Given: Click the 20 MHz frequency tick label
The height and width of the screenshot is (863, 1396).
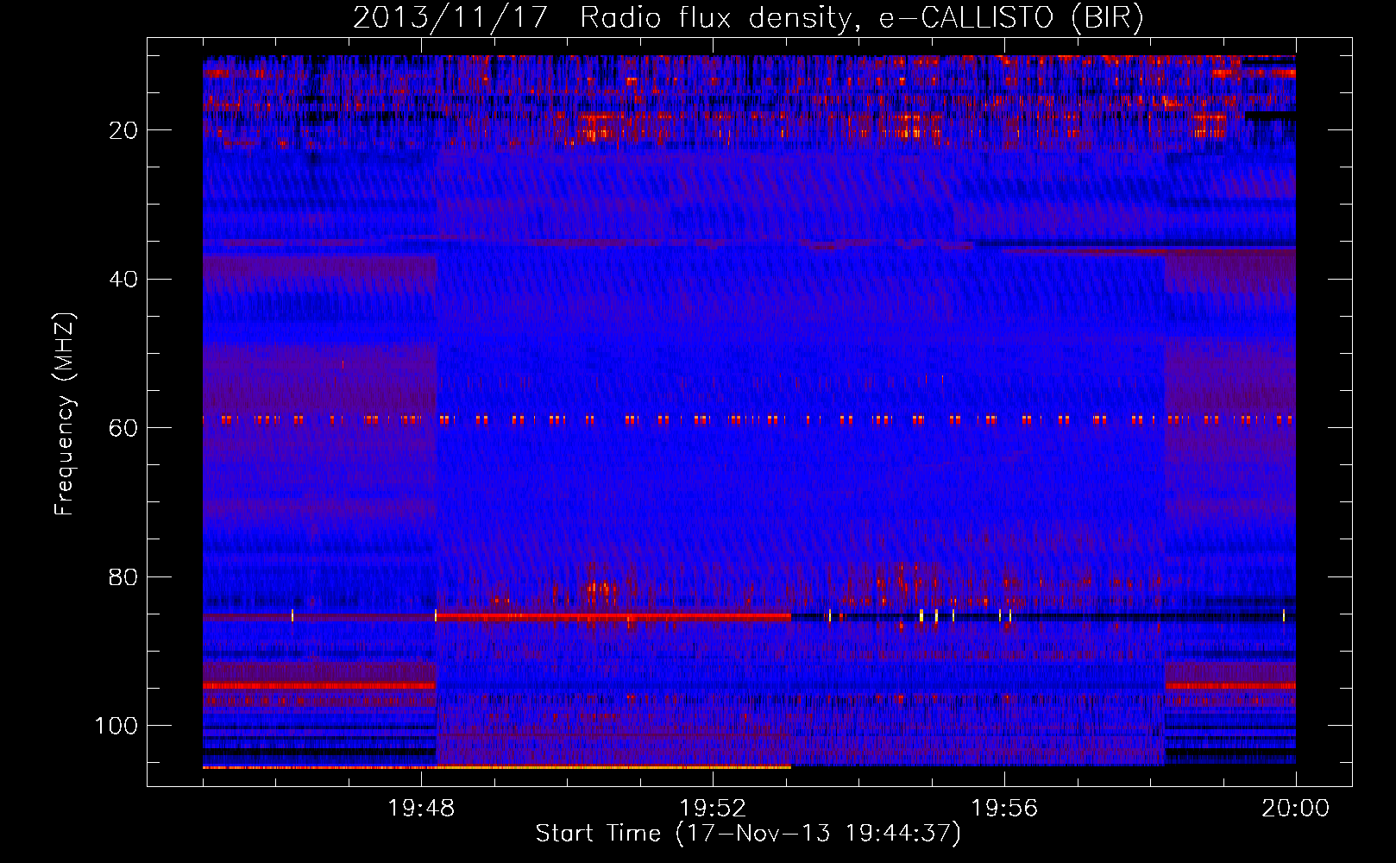Looking at the screenshot, I should coord(124,130).
